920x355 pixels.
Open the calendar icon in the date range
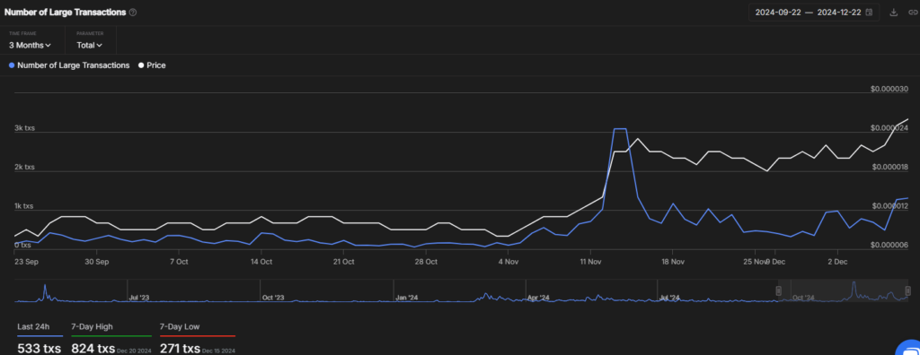869,13
